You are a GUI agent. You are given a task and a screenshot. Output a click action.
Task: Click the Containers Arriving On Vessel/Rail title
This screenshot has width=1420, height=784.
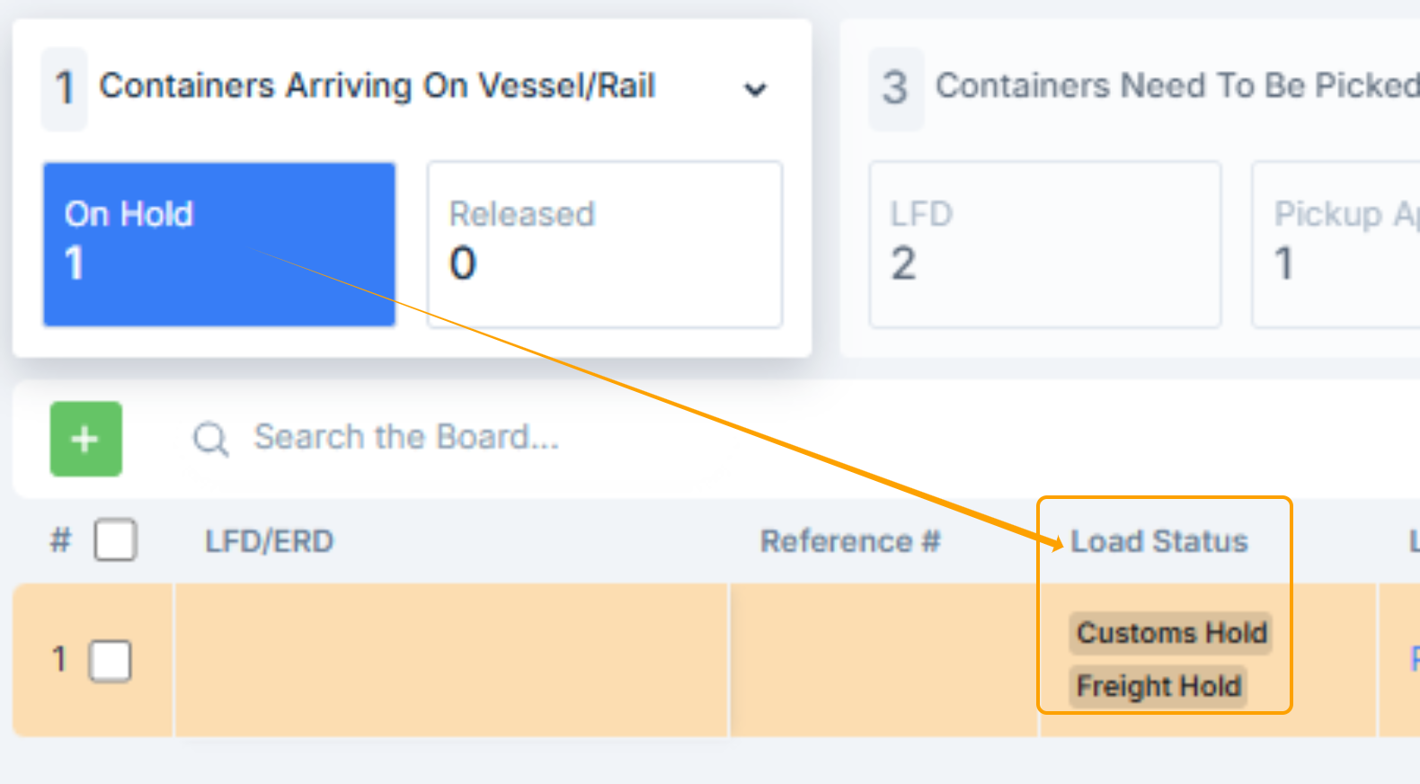pyautogui.click(x=377, y=85)
